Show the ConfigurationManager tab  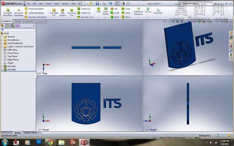coord(13,26)
